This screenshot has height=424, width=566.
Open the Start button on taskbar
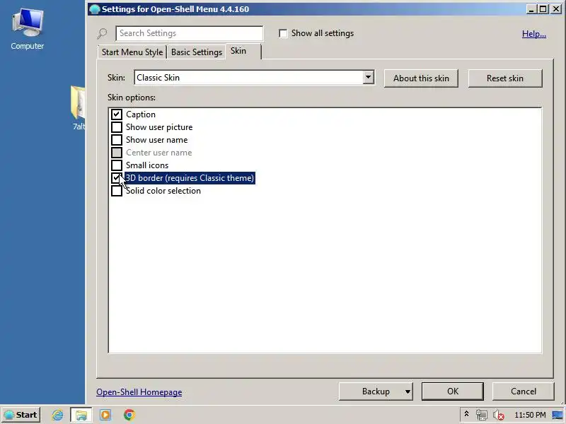[21, 415]
